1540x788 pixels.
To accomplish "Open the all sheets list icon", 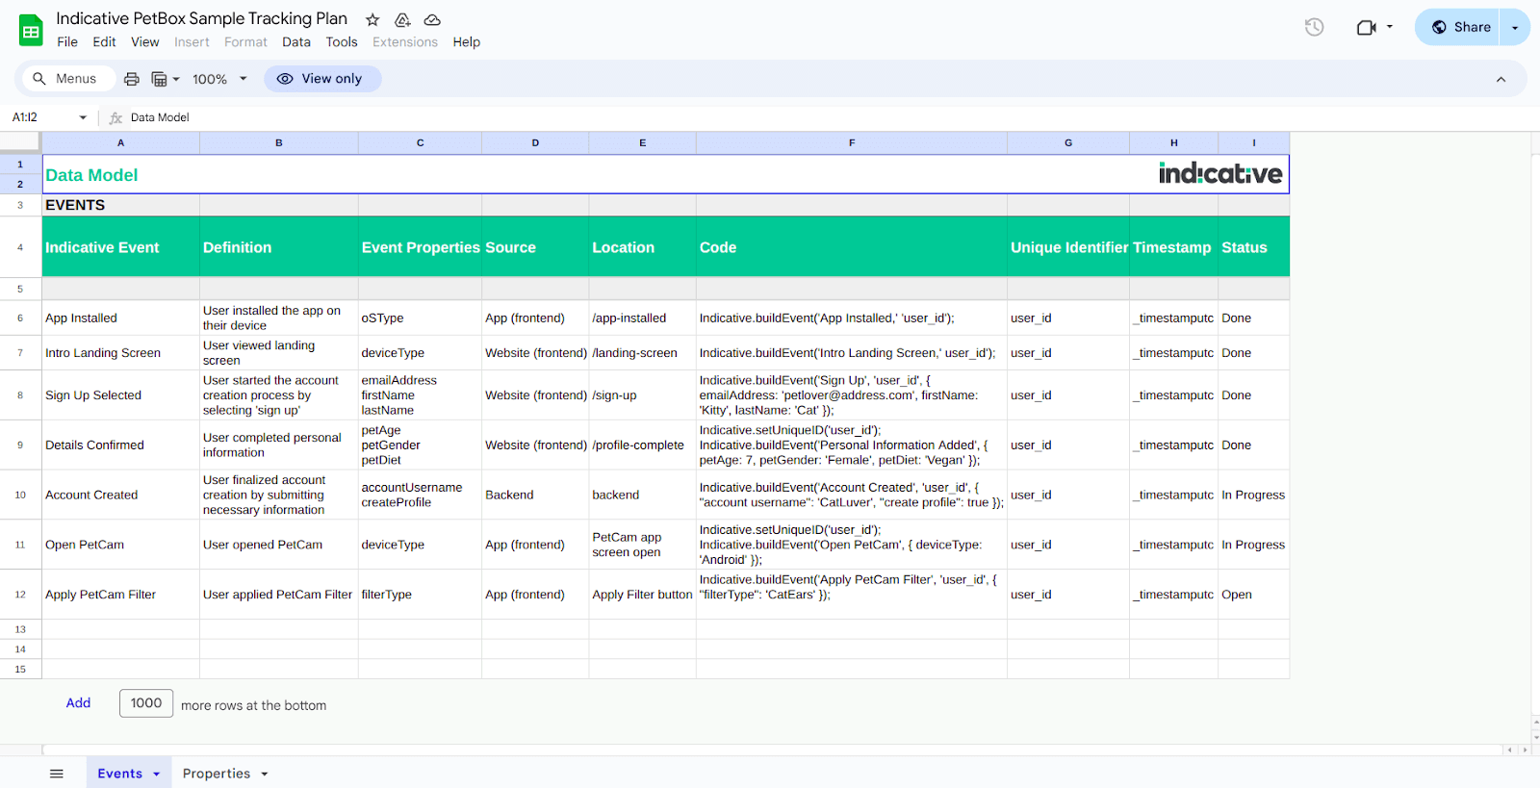I will pyautogui.click(x=57, y=774).
